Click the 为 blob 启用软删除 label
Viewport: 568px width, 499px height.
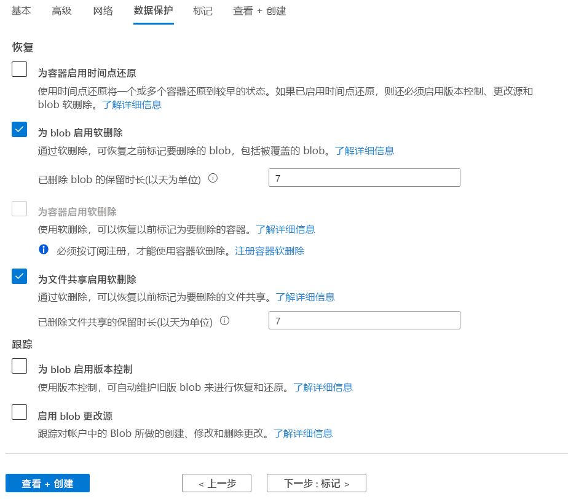point(81,133)
